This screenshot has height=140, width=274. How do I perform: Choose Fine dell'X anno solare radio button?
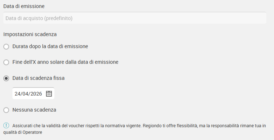tap(6, 62)
